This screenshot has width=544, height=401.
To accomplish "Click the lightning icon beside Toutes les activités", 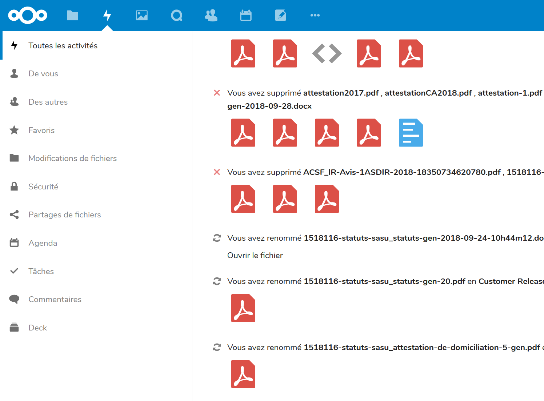I will coord(14,45).
